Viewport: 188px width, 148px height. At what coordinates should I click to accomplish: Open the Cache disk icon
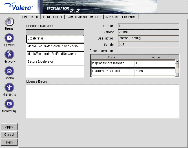(9, 71)
